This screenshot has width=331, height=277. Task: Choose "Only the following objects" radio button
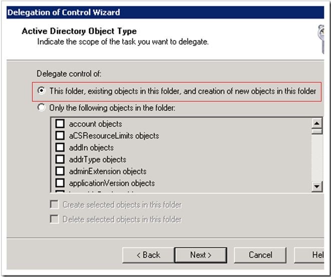click(42, 107)
